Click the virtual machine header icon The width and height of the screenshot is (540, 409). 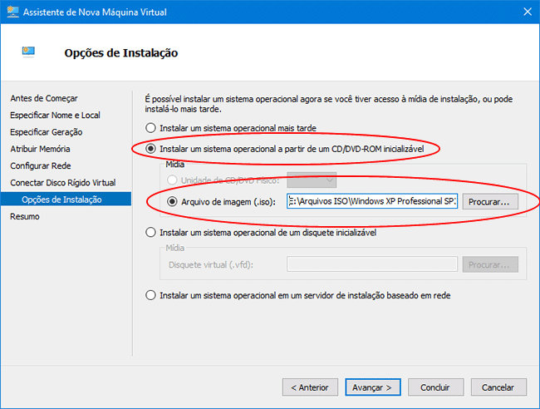click(30, 52)
